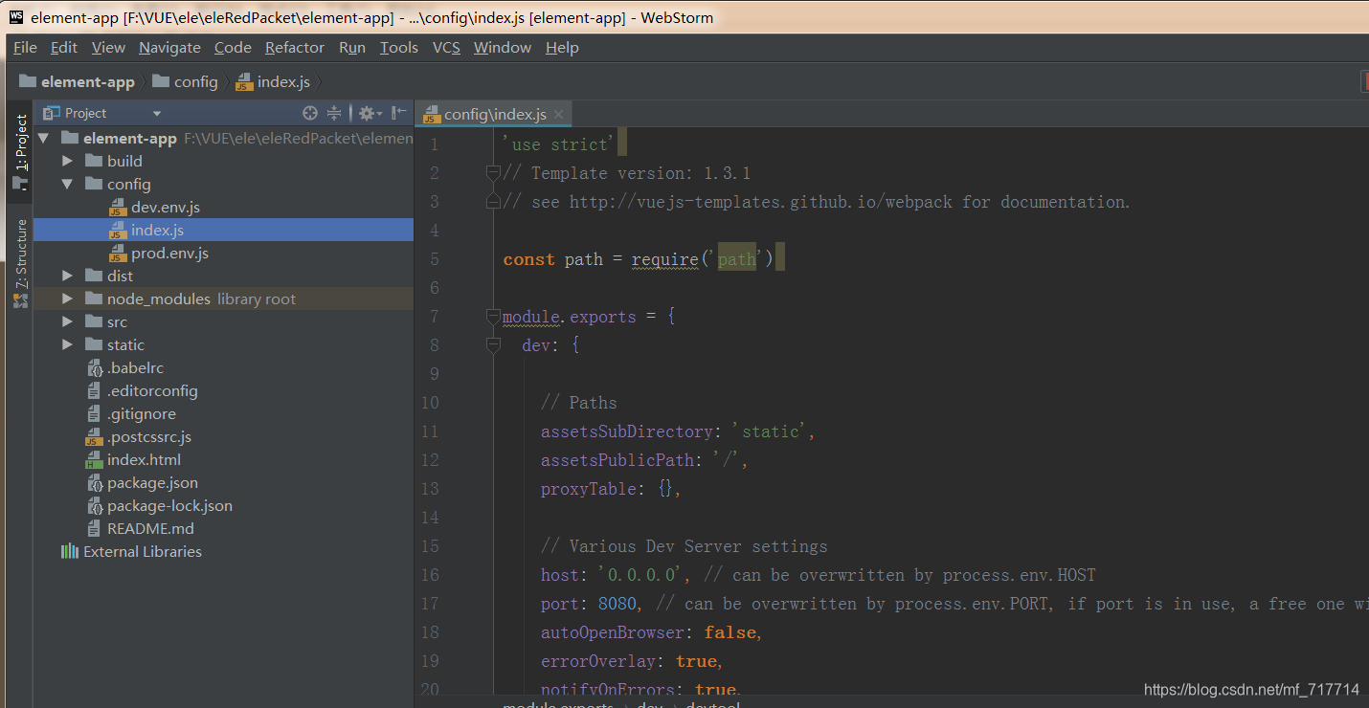Viewport: 1369px width, 708px height.
Task: Open the Window menu
Action: (503, 47)
